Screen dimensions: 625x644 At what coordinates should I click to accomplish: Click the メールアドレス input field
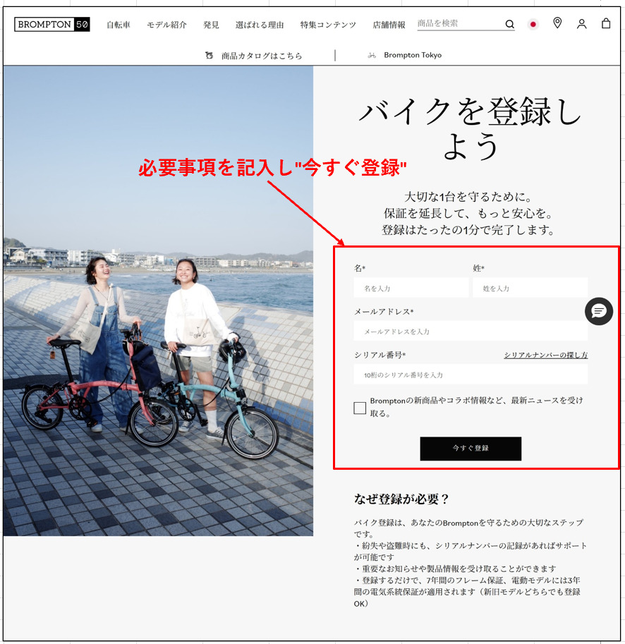pyautogui.click(x=470, y=330)
